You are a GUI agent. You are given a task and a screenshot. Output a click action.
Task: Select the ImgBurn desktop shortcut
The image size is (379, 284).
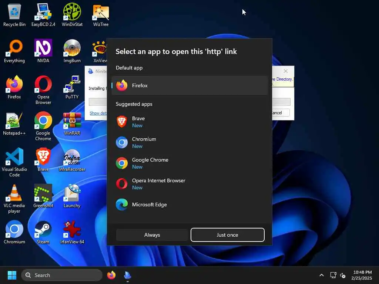click(x=72, y=51)
